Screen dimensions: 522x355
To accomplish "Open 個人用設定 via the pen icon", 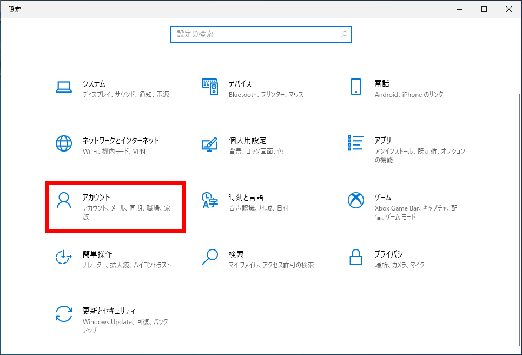I will point(210,143).
